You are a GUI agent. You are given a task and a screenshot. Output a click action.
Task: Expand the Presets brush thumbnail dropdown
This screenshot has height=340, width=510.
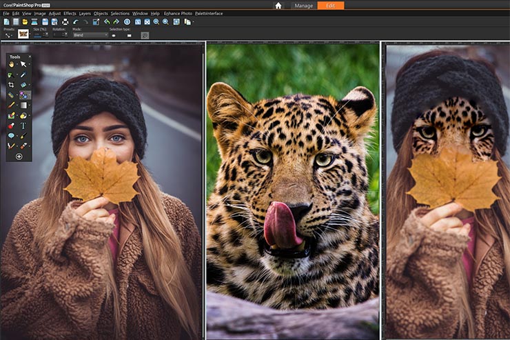tap(23, 34)
